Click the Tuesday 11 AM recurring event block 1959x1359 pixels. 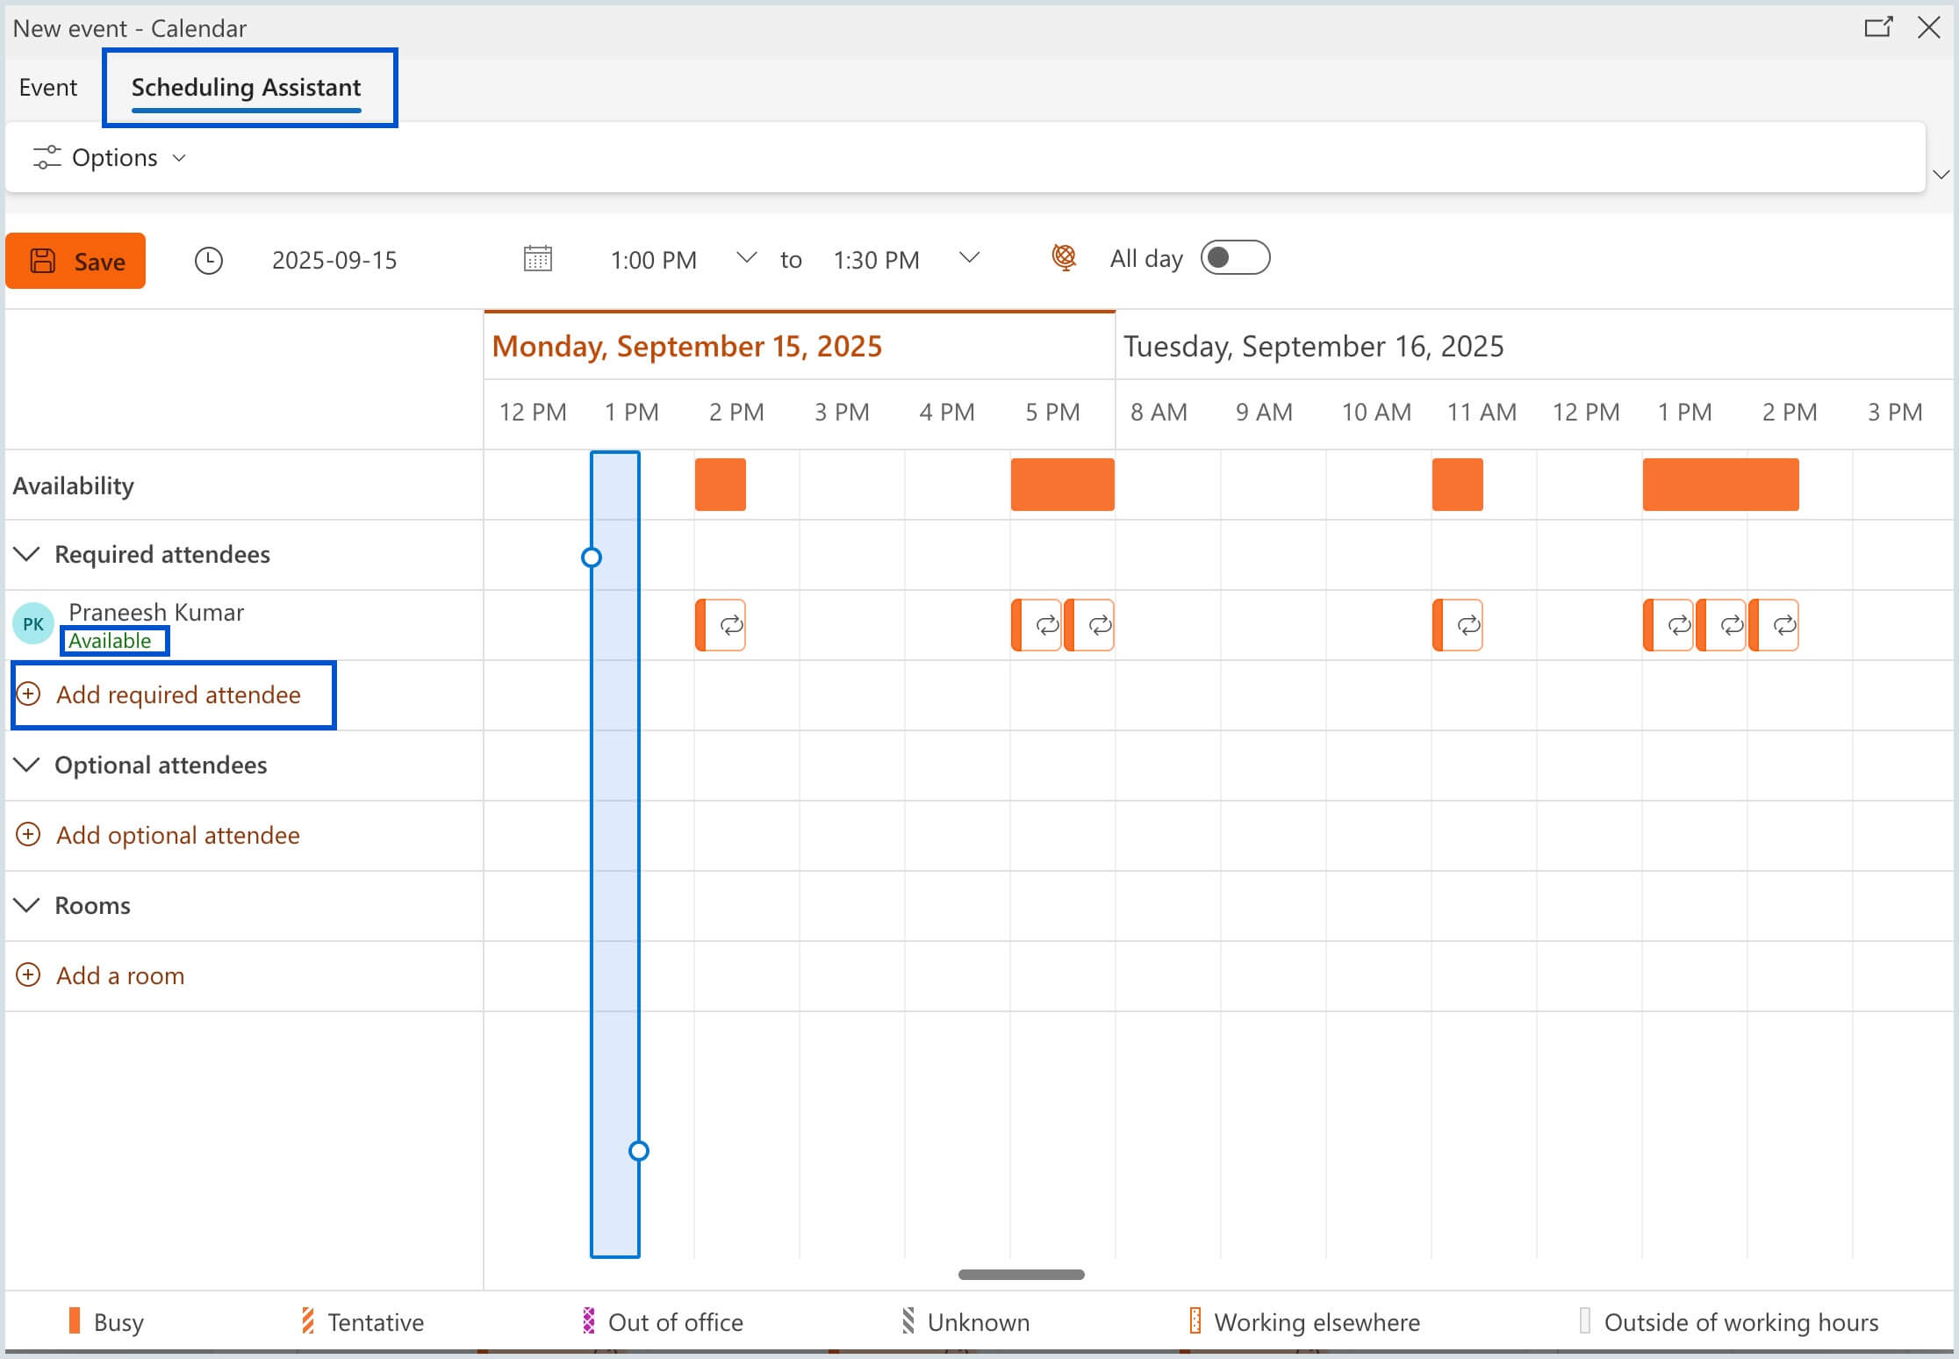click(1458, 625)
